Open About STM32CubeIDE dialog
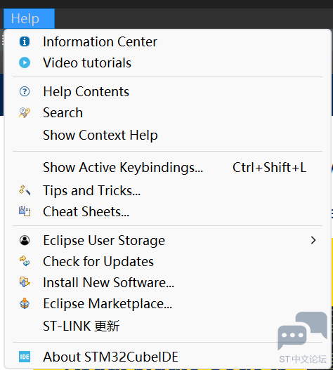 click(x=167, y=357)
